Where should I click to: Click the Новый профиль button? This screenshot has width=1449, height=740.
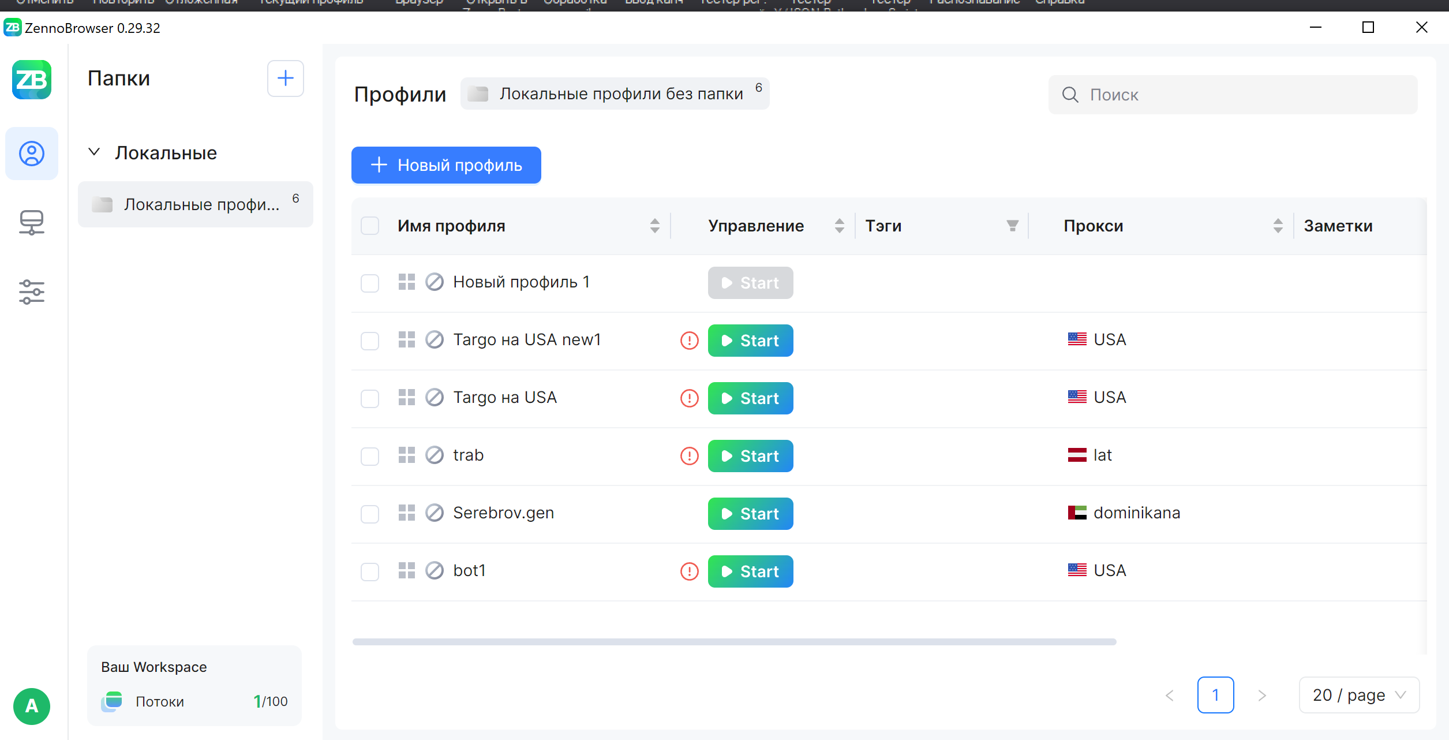pyautogui.click(x=446, y=165)
